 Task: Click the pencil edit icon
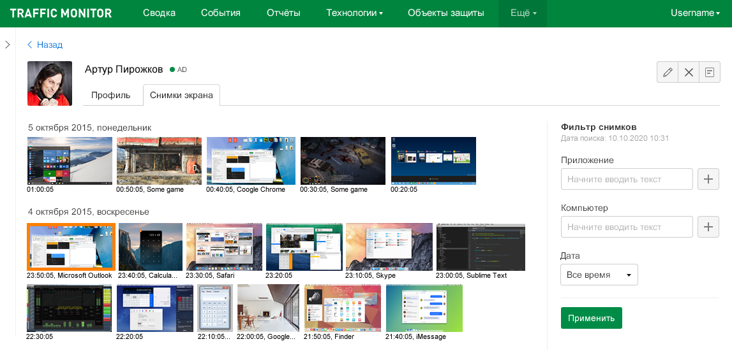668,72
